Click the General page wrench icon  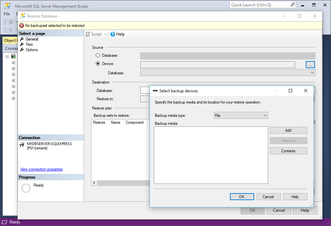pos(22,39)
